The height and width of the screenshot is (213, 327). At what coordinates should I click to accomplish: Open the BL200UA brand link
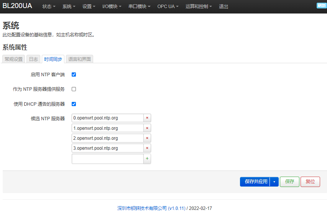click(17, 6)
